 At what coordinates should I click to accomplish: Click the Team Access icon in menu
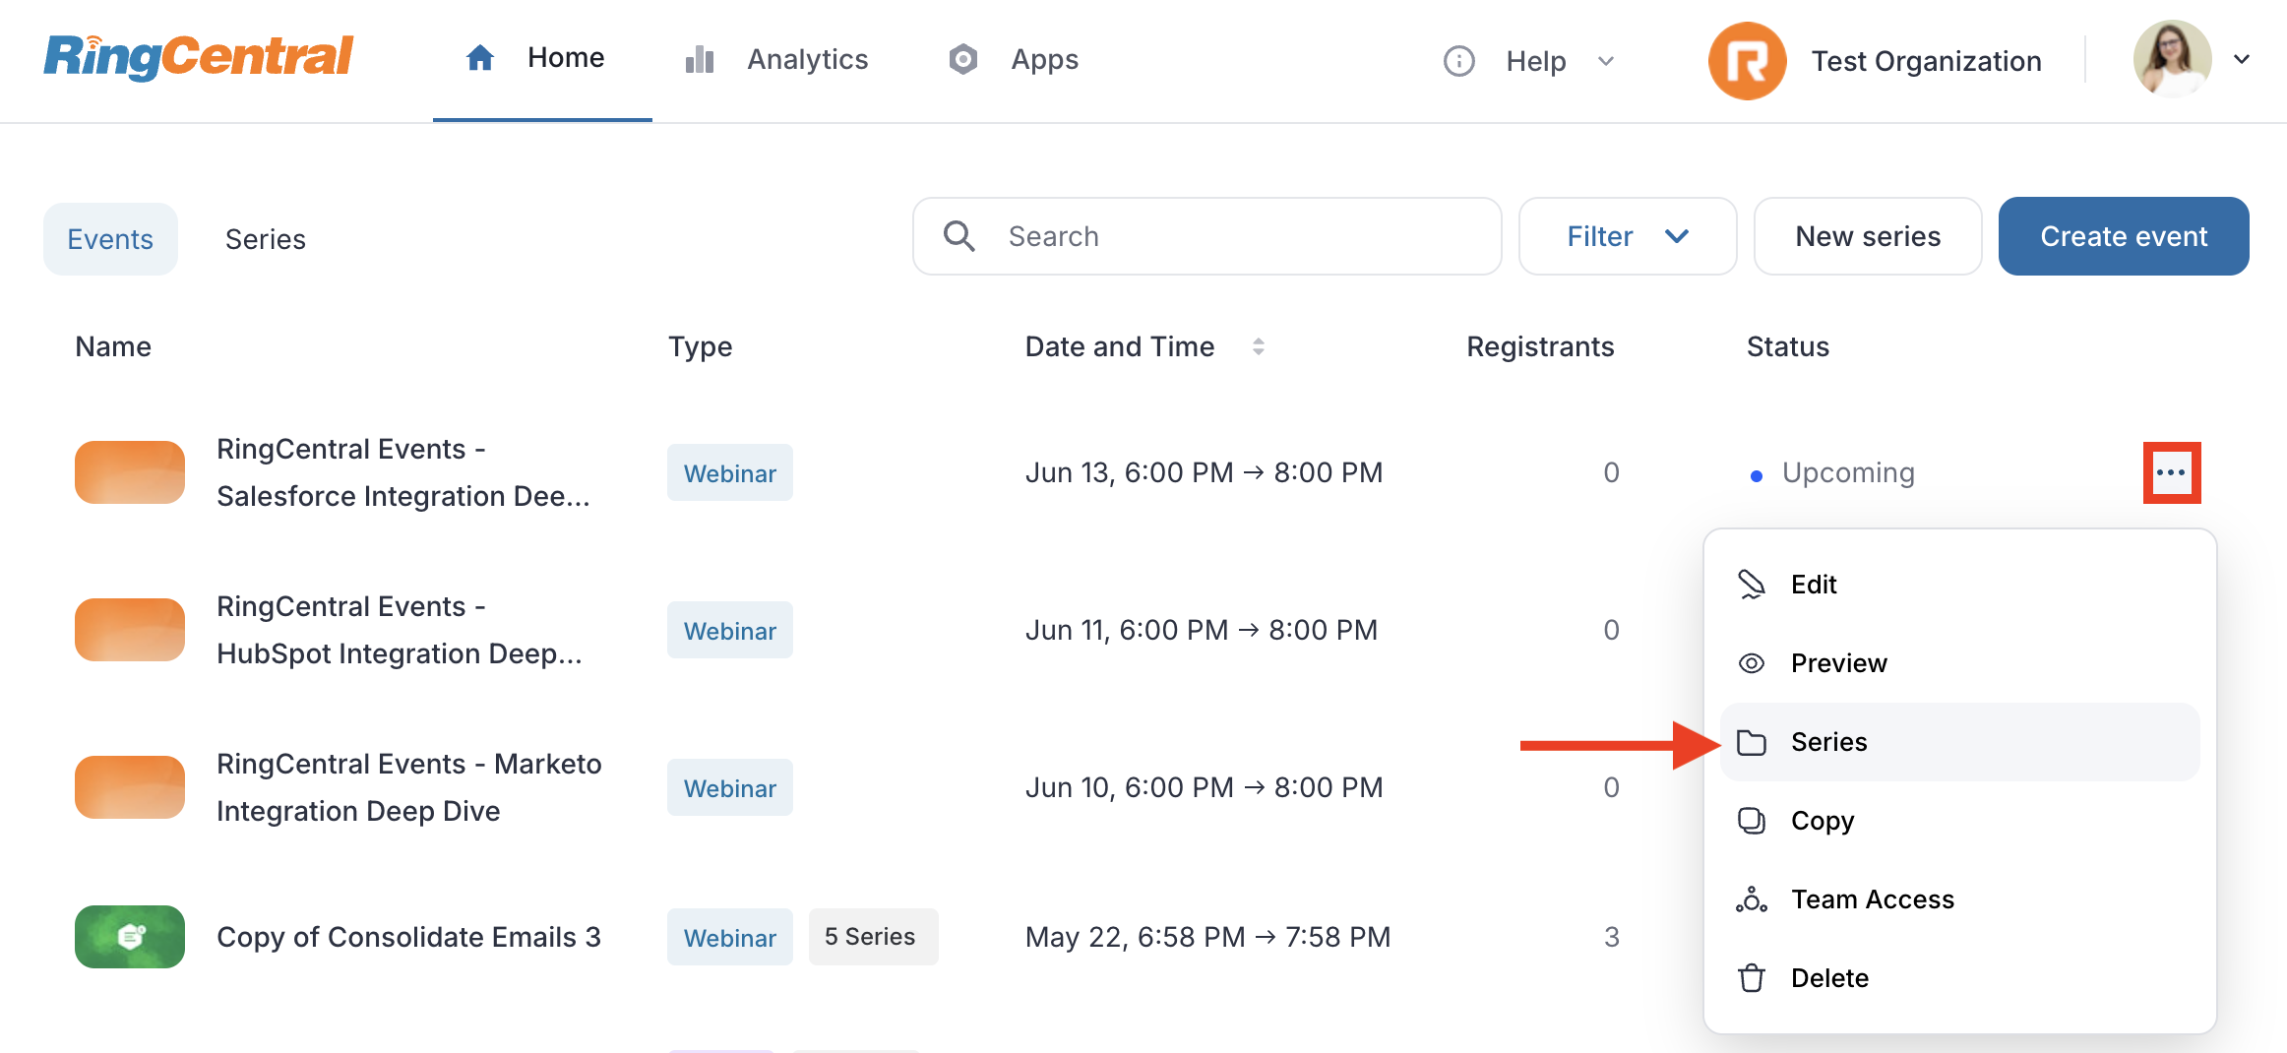tap(1752, 899)
